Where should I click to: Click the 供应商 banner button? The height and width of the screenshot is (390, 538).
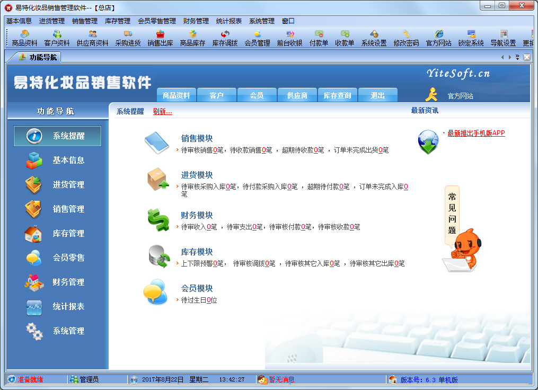tap(297, 95)
